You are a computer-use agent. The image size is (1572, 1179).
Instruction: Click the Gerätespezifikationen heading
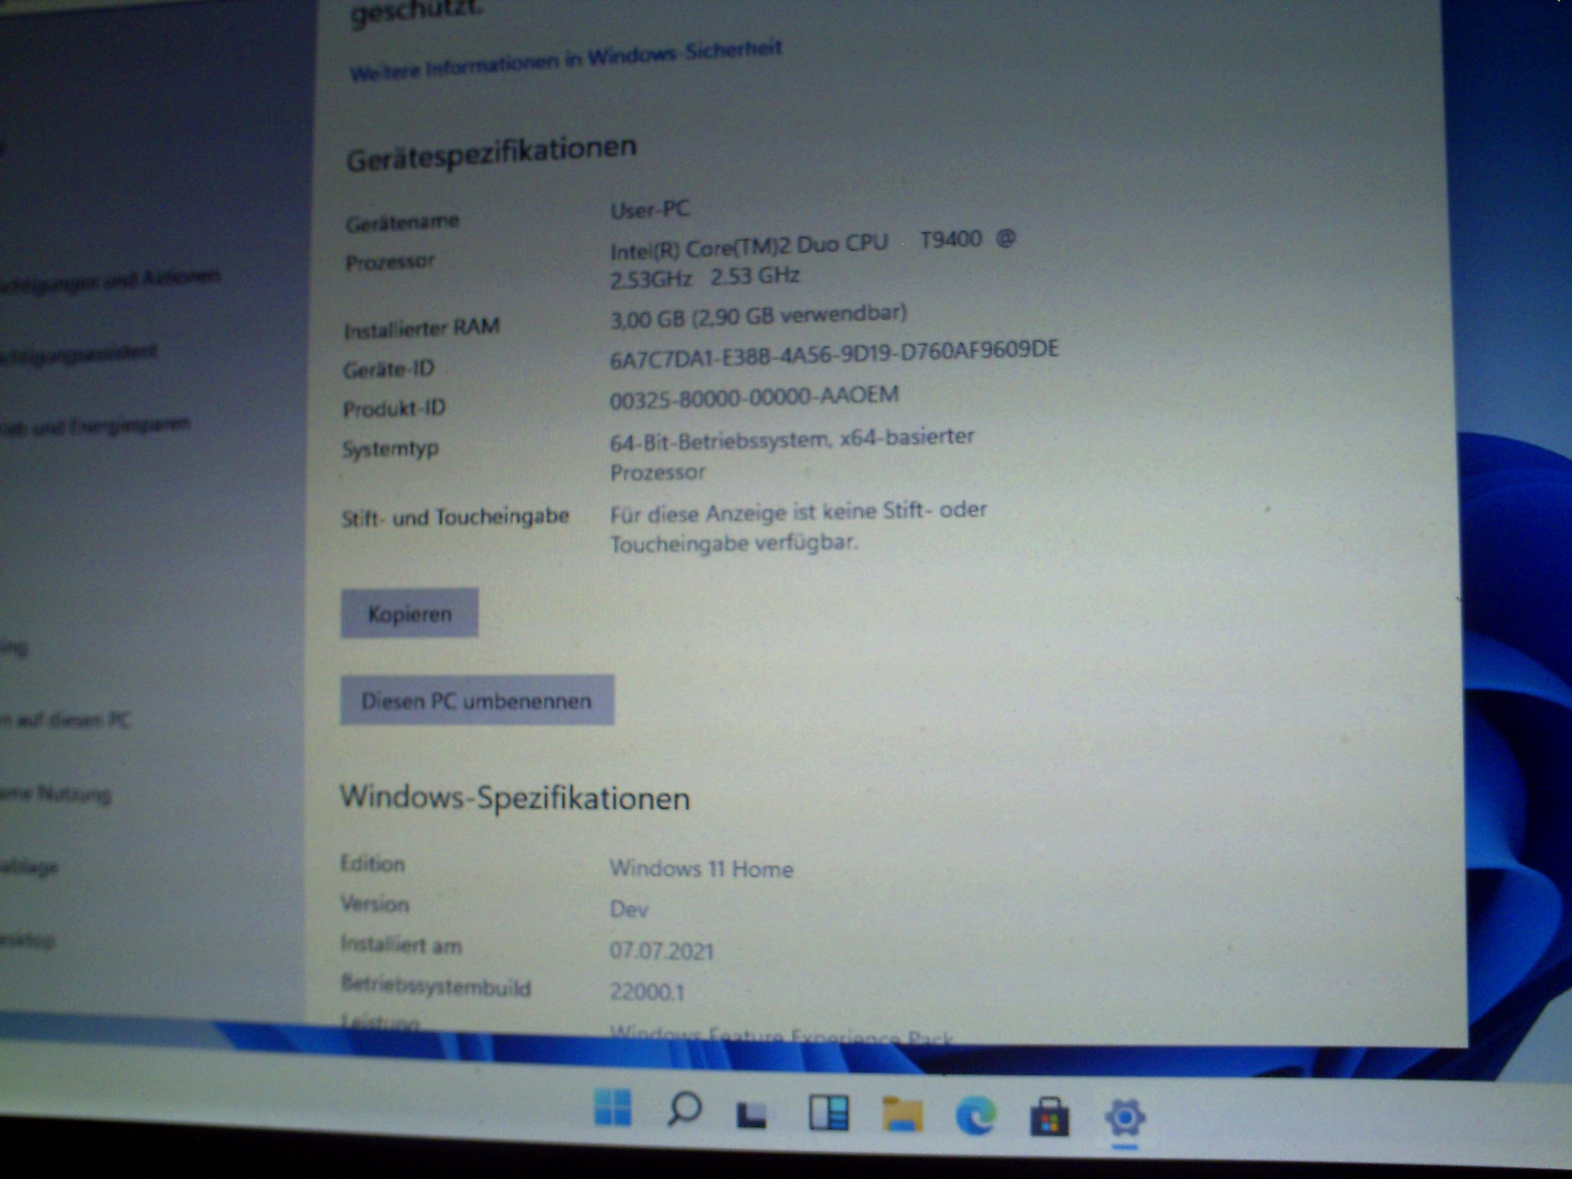click(491, 153)
